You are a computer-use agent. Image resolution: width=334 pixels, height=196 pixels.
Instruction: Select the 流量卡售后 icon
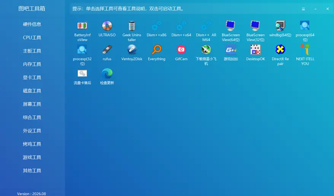click(x=82, y=74)
